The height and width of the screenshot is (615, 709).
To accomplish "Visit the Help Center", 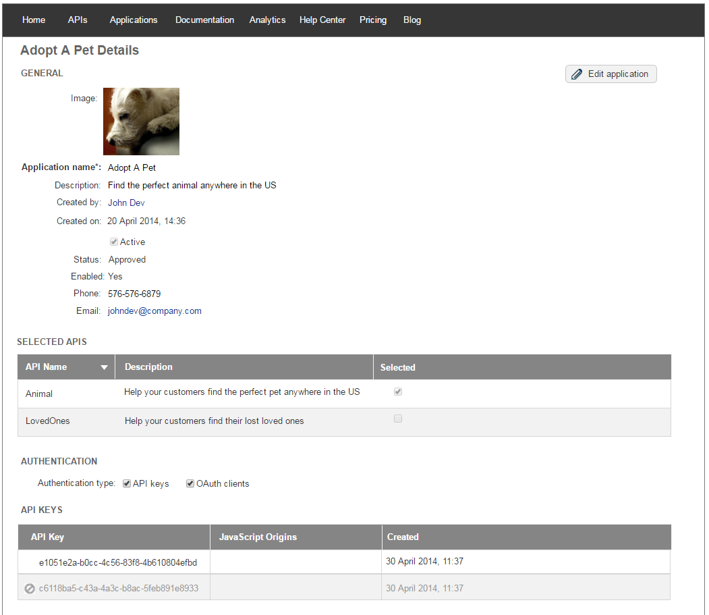I will tap(322, 20).
